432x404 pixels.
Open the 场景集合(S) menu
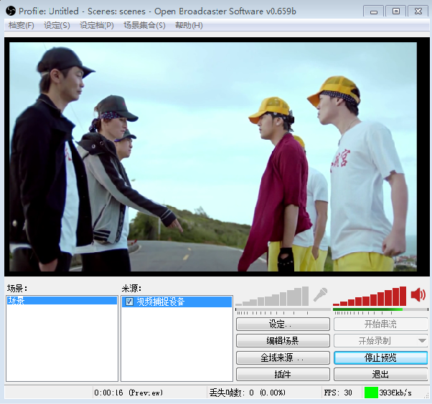pos(144,25)
